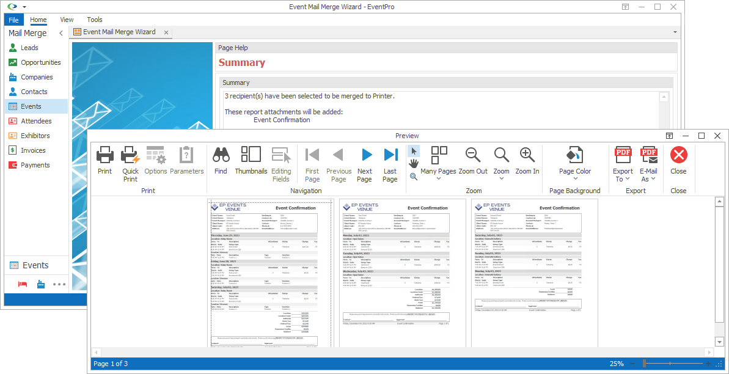Open Companies in sidebar
The width and height of the screenshot is (729, 374).
pos(36,77)
